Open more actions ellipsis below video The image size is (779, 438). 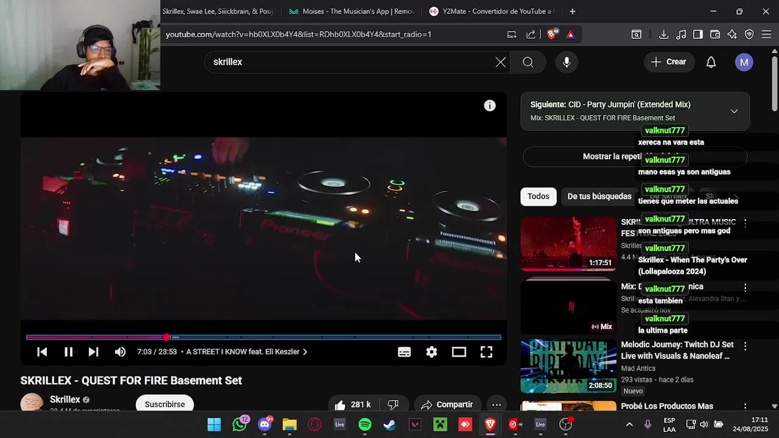497,405
